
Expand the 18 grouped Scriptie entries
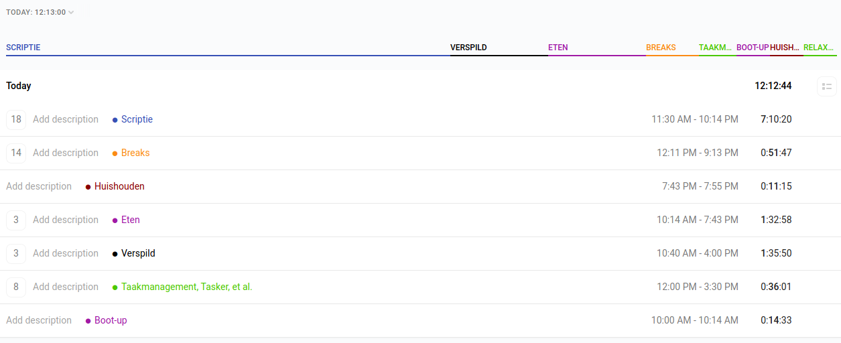coord(16,119)
